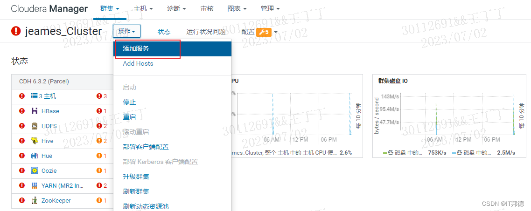
Task: Open the 图表 dropdown menu
Action: [x=237, y=8]
